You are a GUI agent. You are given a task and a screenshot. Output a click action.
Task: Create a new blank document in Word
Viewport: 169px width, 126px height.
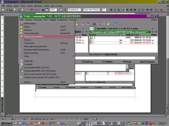coord(3,10)
